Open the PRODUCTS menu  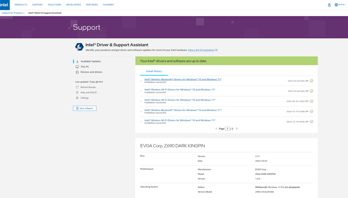coord(21,5)
